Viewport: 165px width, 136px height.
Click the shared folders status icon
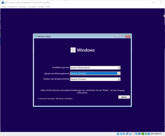coord(133,134)
